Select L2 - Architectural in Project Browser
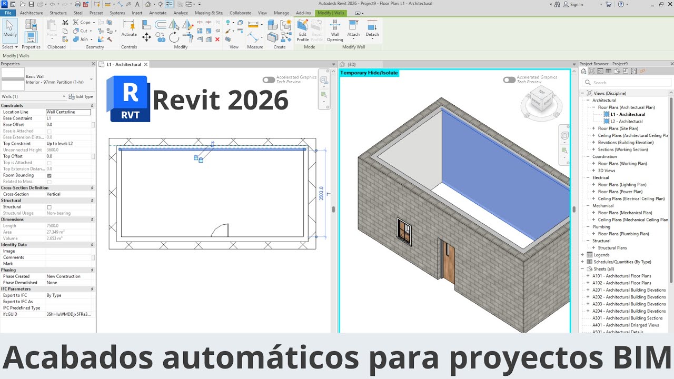Image resolution: width=674 pixels, height=379 pixels. [x=627, y=122]
